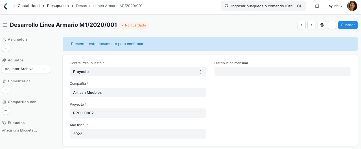This screenshot has height=149, width=361.
Task: Open the three-dots more options menu
Action: click(x=332, y=25)
